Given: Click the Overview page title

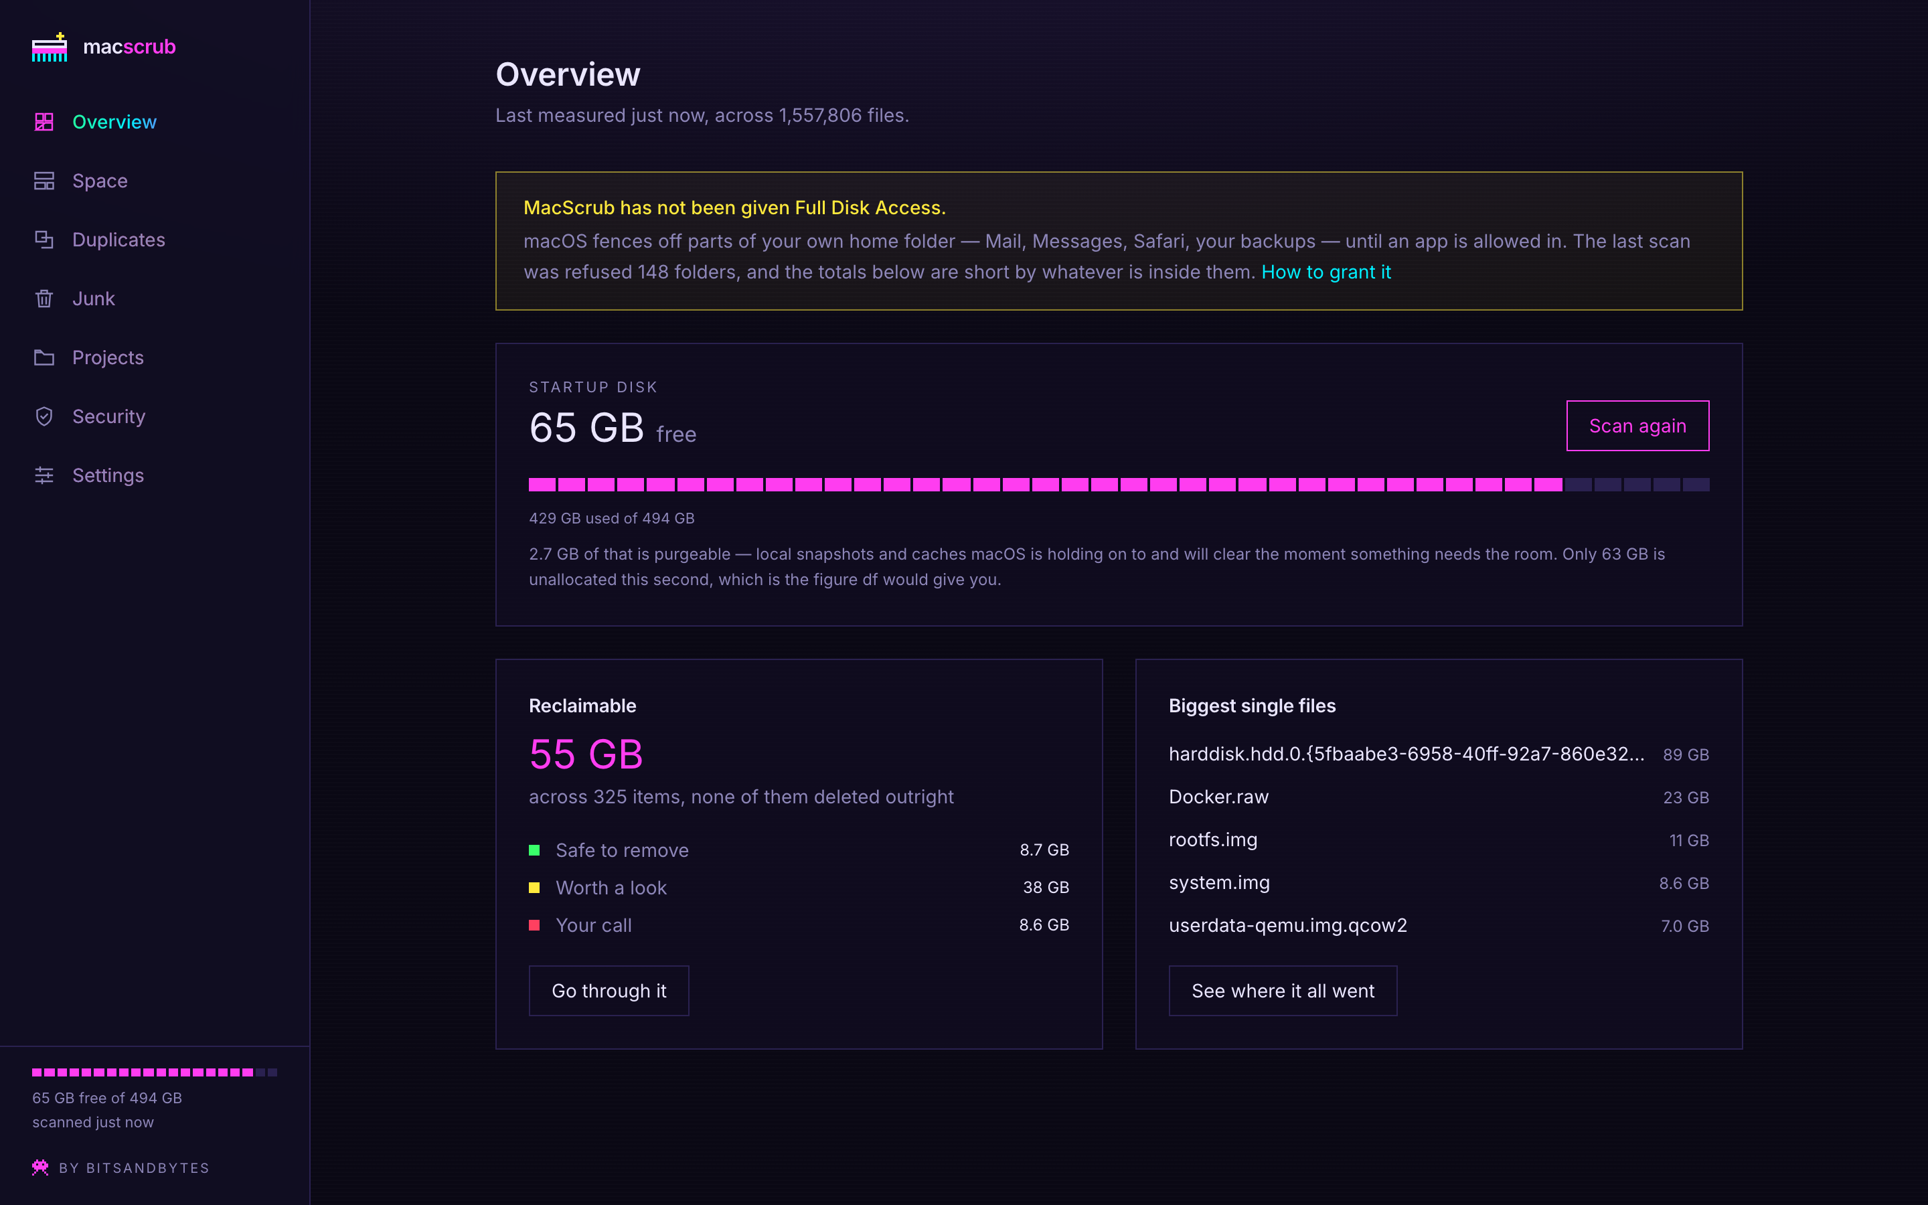Looking at the screenshot, I should tap(567, 74).
